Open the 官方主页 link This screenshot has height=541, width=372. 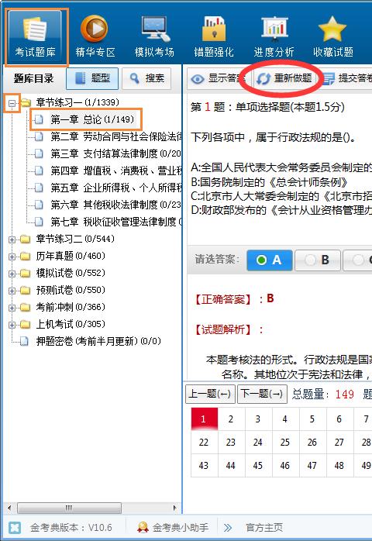(264, 528)
